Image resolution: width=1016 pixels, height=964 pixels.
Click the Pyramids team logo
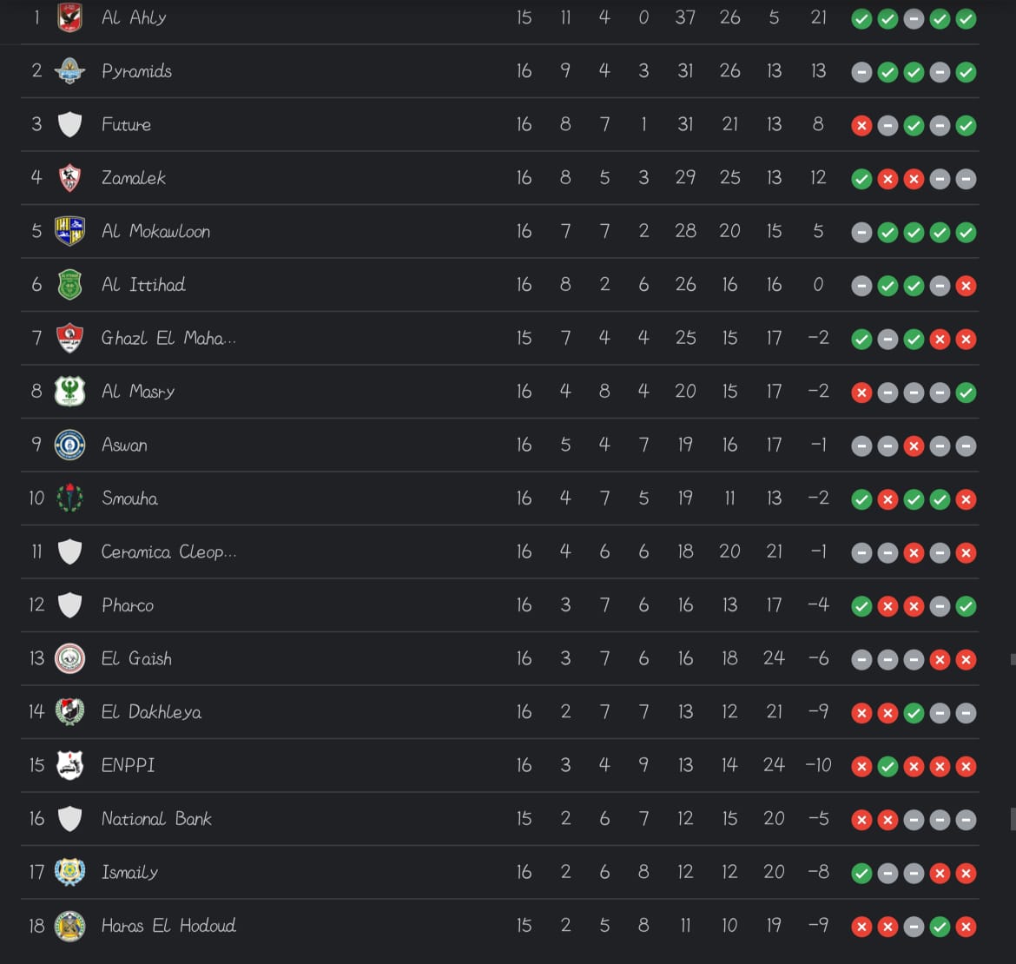click(x=69, y=71)
